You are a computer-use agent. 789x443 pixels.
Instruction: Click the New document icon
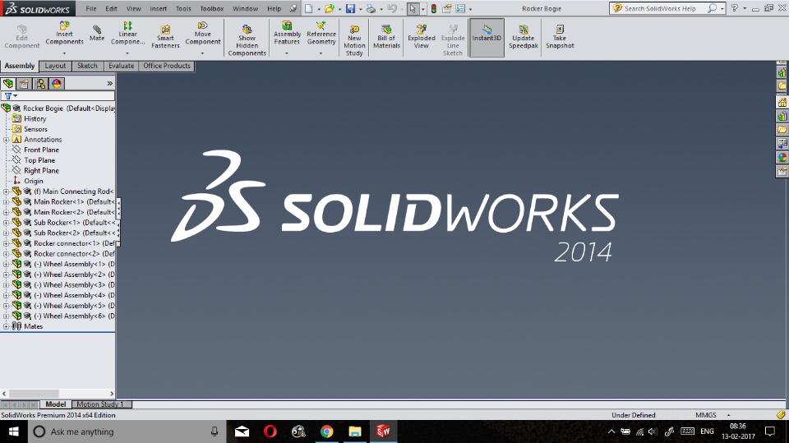tap(308, 8)
